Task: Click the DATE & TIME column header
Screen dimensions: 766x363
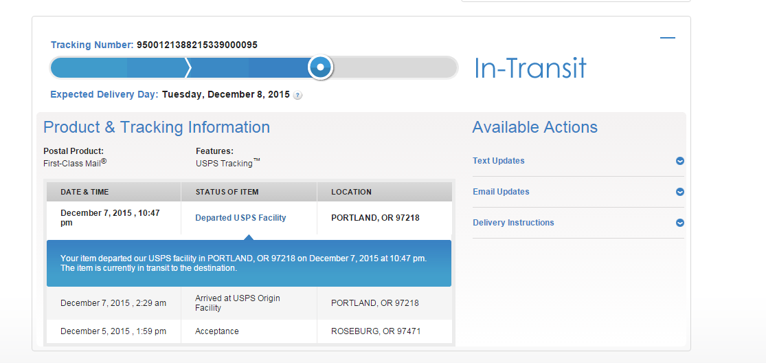Action: [x=85, y=192]
